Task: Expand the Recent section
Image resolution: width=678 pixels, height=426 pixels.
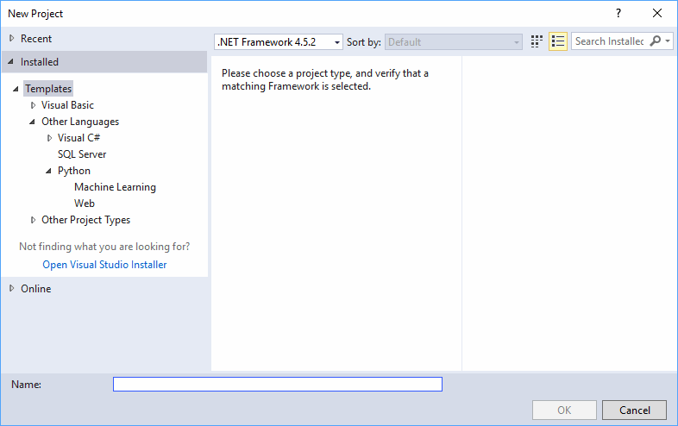Action: 12,39
